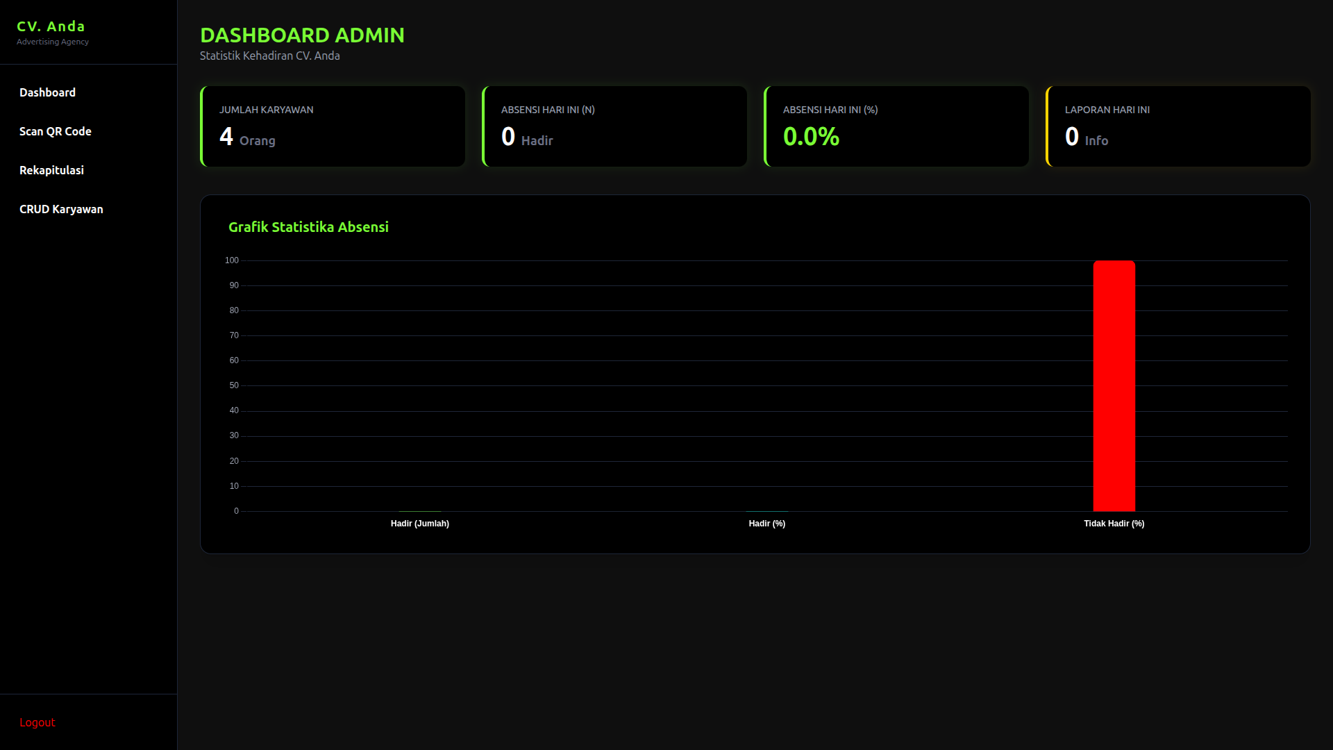The image size is (1333, 750).
Task: Click the Hadir (%) axis label
Action: [767, 524]
